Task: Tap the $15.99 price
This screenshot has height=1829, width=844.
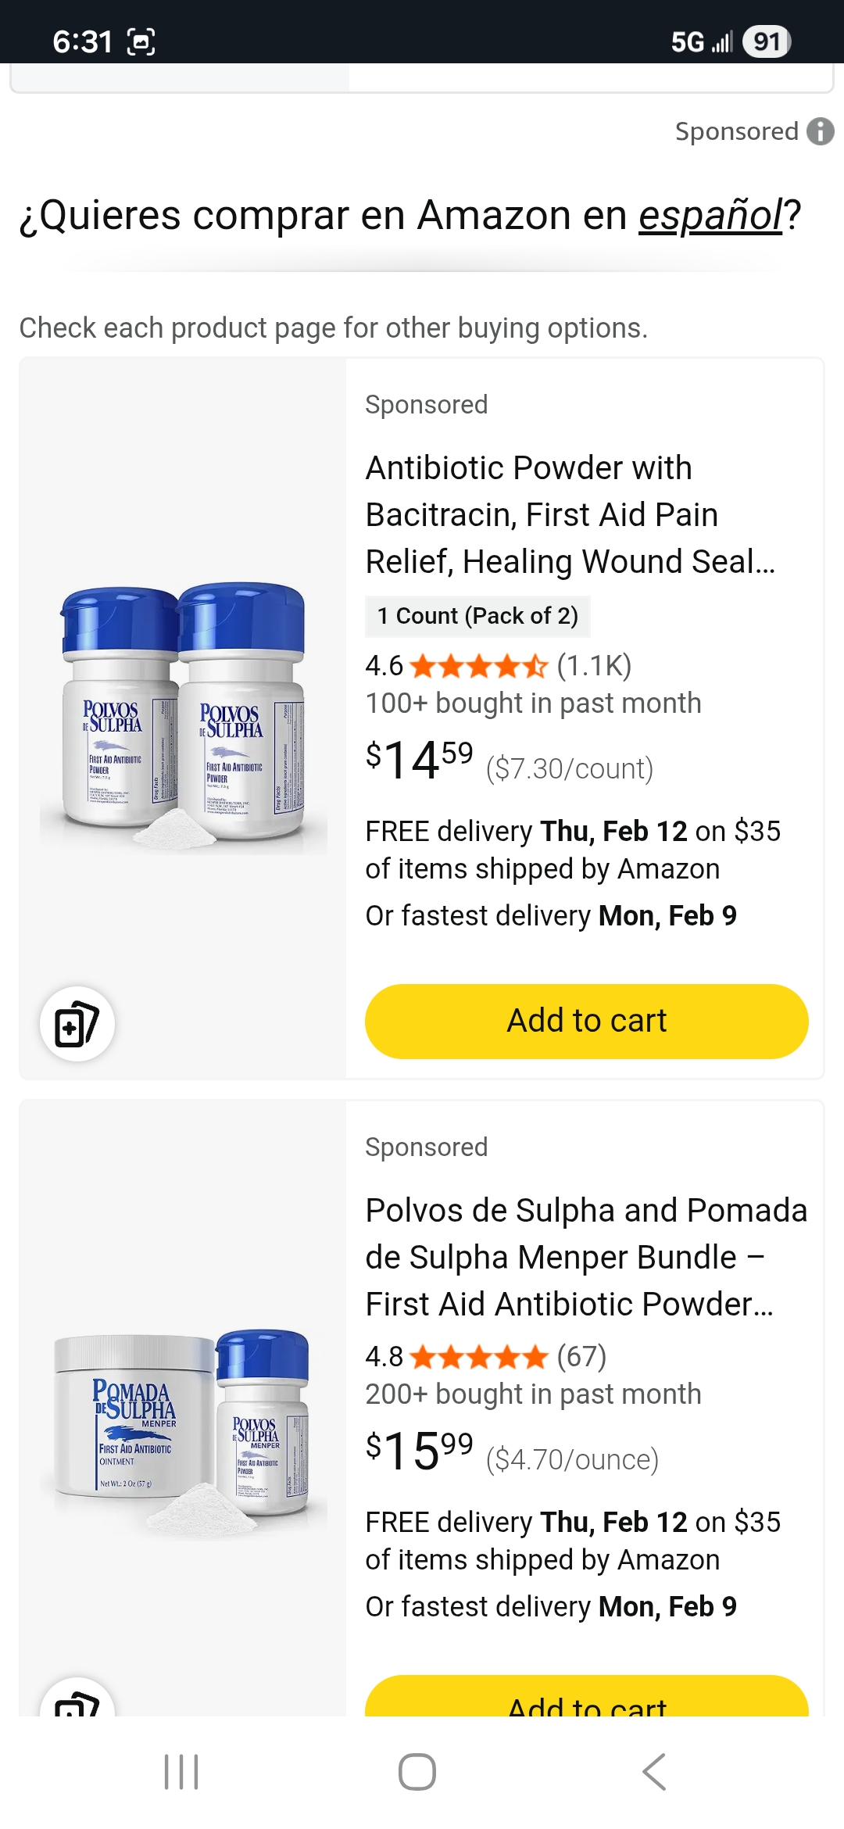Action: click(x=420, y=1451)
